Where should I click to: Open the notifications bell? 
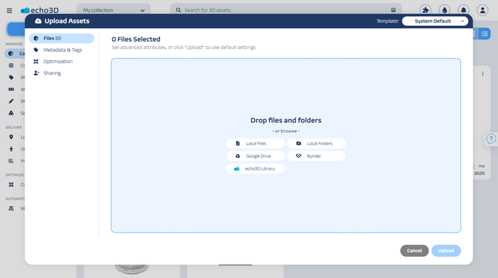[x=463, y=10]
